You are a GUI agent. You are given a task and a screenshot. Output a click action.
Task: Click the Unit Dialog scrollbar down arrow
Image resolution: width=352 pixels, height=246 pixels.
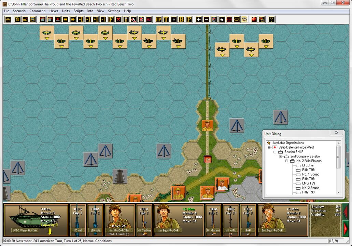point(338,192)
